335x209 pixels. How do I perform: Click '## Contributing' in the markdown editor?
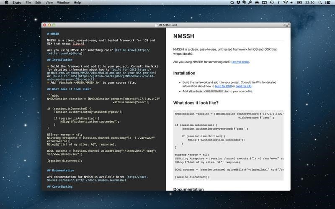(x=59, y=186)
